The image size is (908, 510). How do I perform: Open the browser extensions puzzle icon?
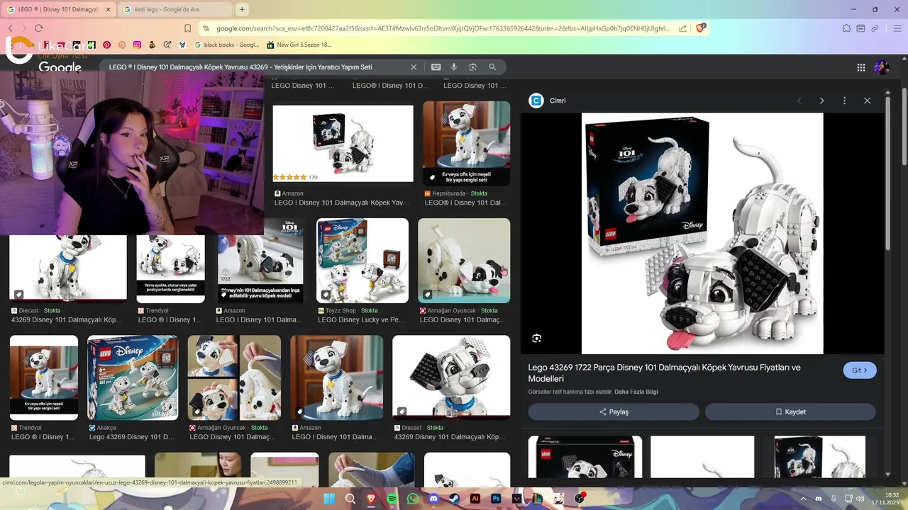point(846,28)
